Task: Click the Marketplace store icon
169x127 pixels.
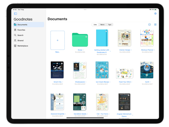Action: point(15,46)
